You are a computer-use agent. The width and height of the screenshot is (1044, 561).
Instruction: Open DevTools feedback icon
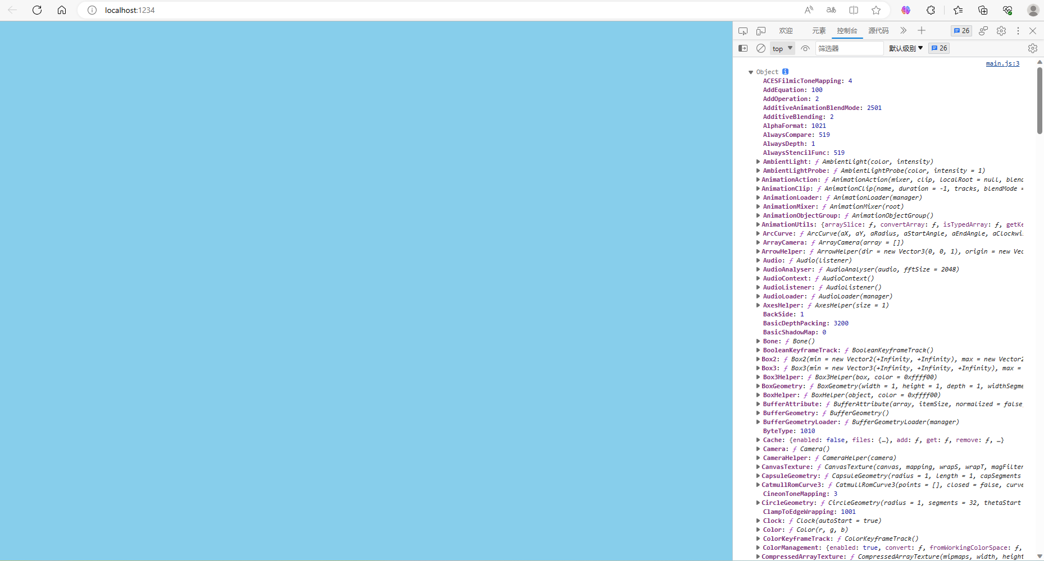pos(983,31)
